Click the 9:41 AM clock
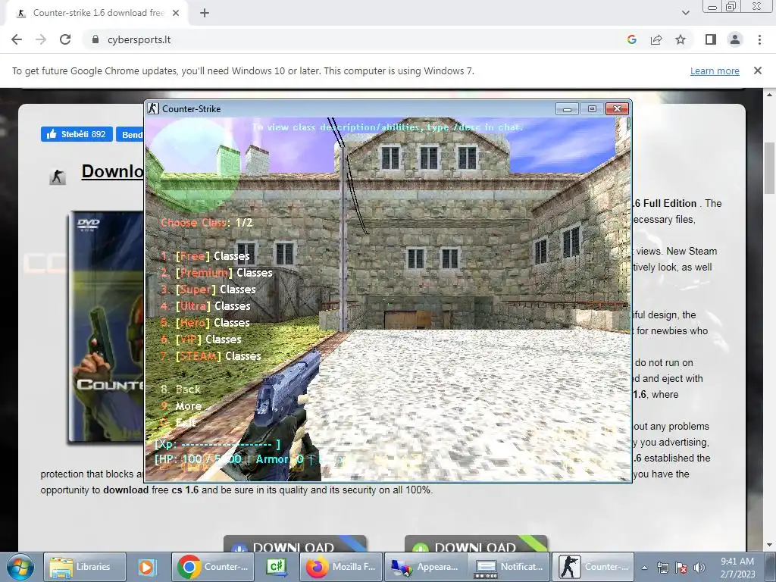 pos(737,562)
